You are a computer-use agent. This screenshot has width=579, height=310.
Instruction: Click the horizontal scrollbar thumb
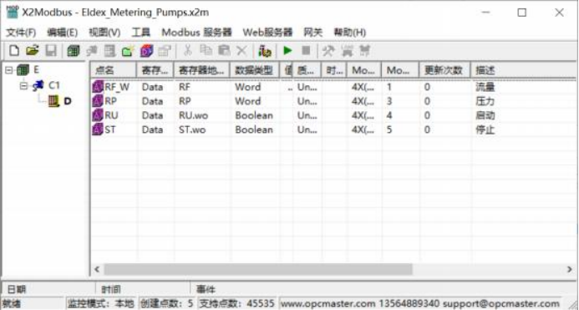(x=258, y=269)
